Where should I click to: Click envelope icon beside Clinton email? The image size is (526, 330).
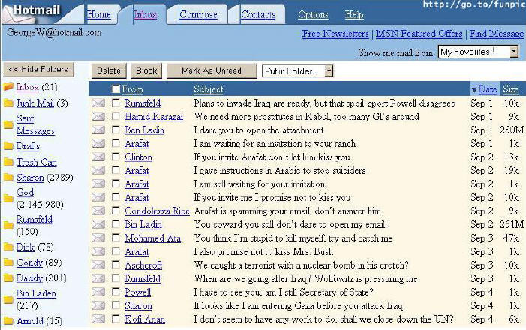tap(98, 157)
